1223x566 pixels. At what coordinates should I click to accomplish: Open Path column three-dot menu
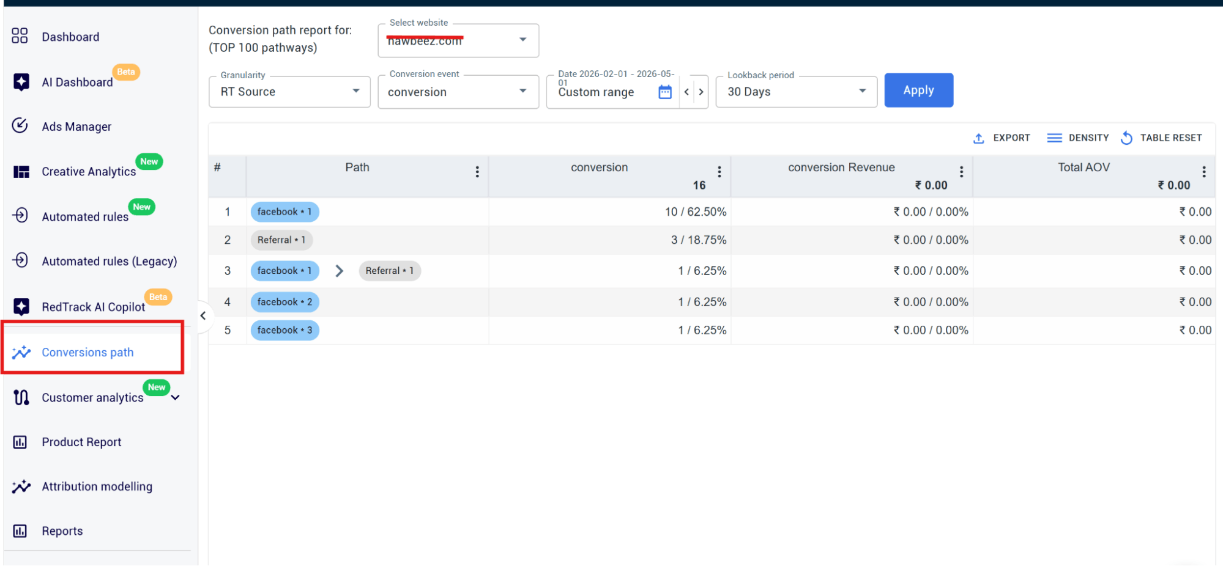tap(477, 172)
